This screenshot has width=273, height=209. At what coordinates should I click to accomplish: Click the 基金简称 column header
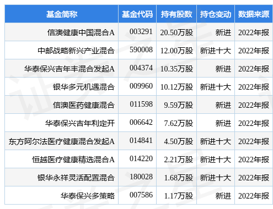tap(62, 14)
